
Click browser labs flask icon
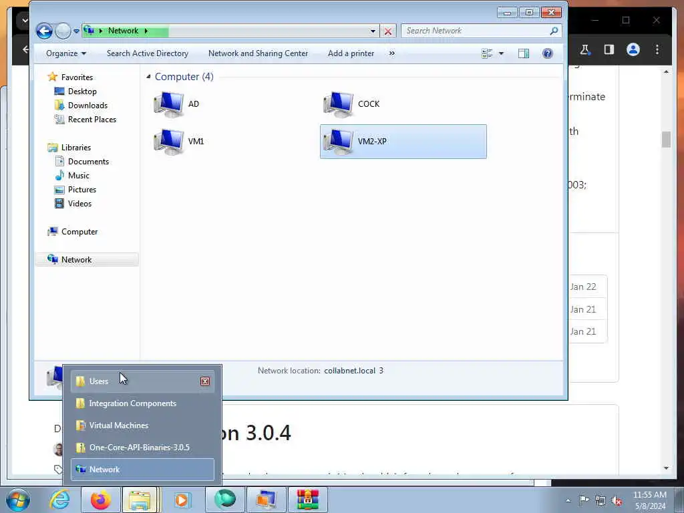point(585,49)
